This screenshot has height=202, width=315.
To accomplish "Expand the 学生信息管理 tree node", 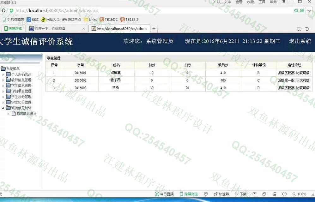I will (3, 86).
